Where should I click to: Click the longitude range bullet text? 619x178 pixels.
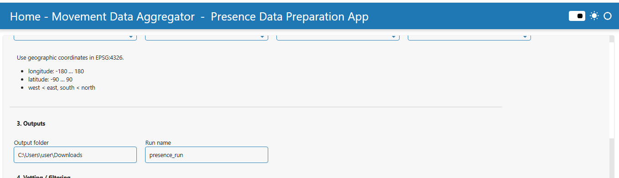(56, 71)
